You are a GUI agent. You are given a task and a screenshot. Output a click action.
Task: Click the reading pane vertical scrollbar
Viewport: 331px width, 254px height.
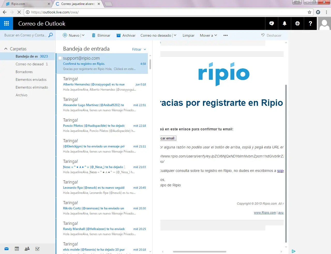click(x=286, y=164)
